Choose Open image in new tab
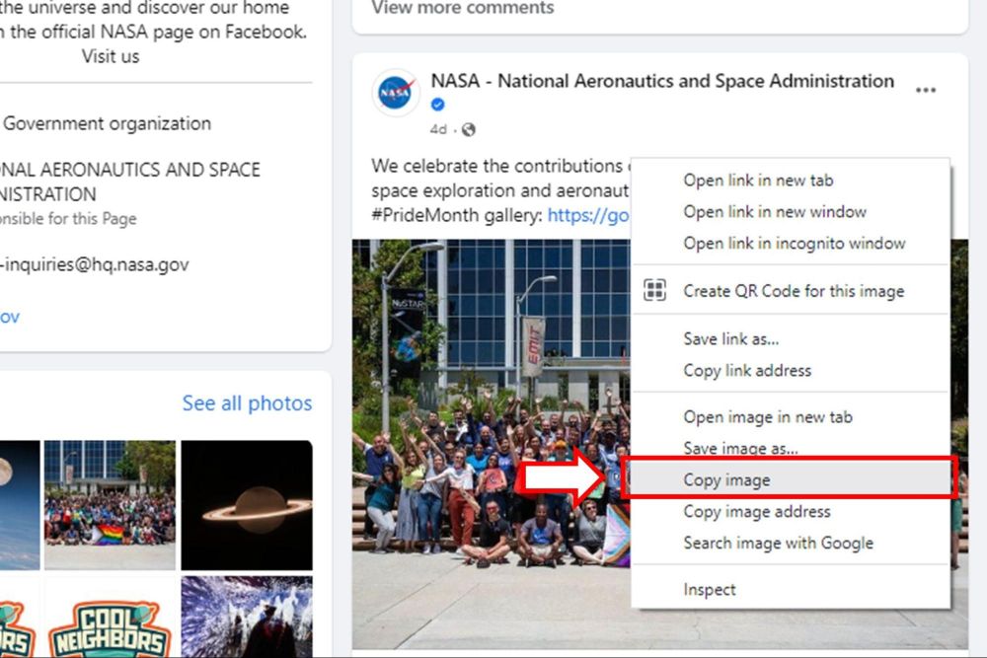The height and width of the screenshot is (658, 987). pyautogui.click(x=790, y=416)
